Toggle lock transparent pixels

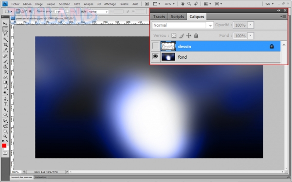pos(174,35)
